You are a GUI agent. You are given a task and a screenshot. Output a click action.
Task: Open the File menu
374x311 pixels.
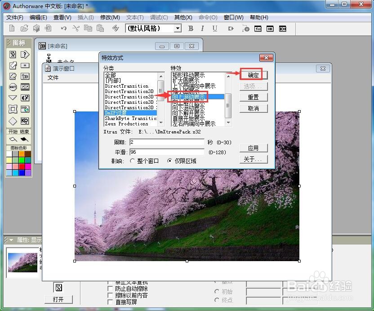coord(14,18)
